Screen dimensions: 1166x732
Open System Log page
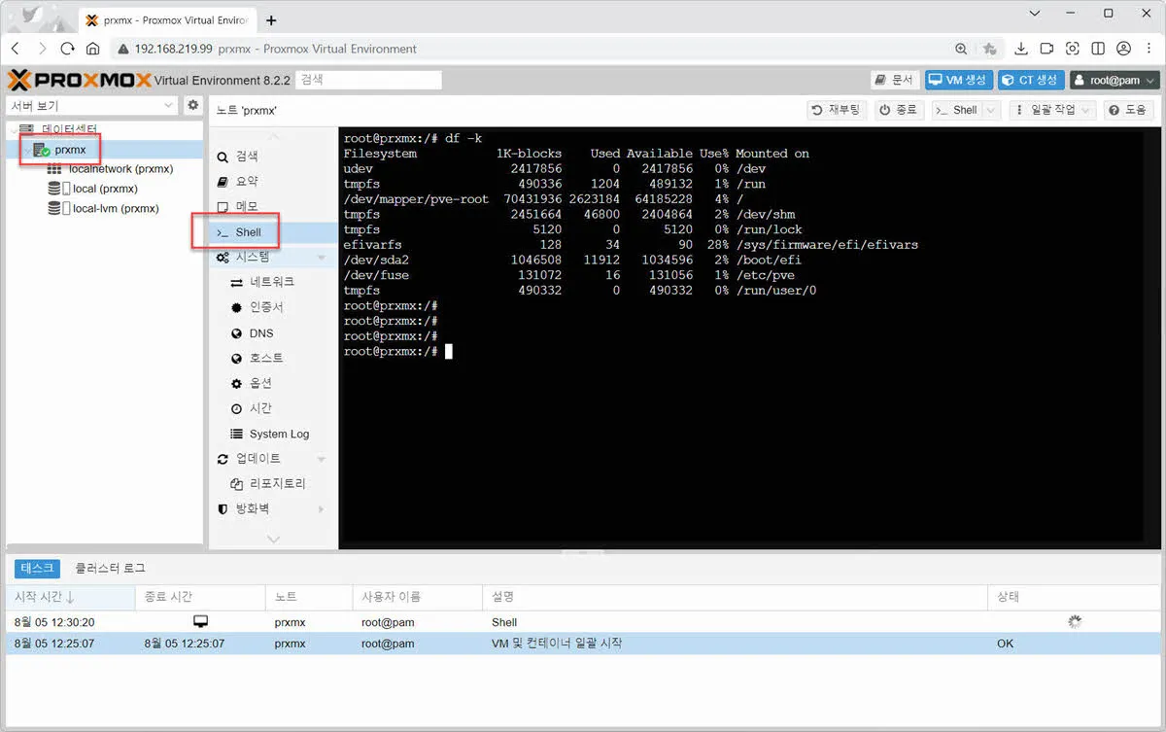click(279, 434)
